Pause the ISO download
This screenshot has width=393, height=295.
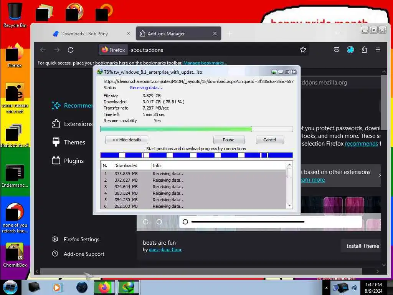click(229, 140)
